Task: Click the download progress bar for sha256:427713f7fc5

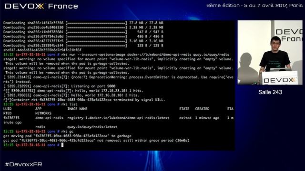Action: [x=96, y=41]
